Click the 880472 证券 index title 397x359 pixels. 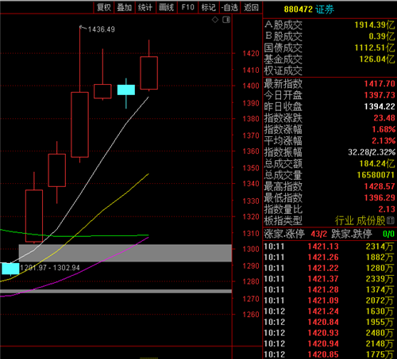pos(309,10)
